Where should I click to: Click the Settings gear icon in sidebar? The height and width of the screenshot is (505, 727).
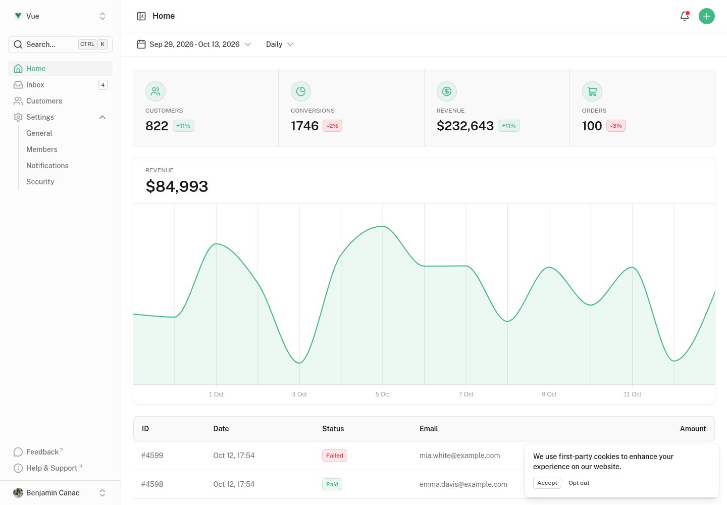18,117
